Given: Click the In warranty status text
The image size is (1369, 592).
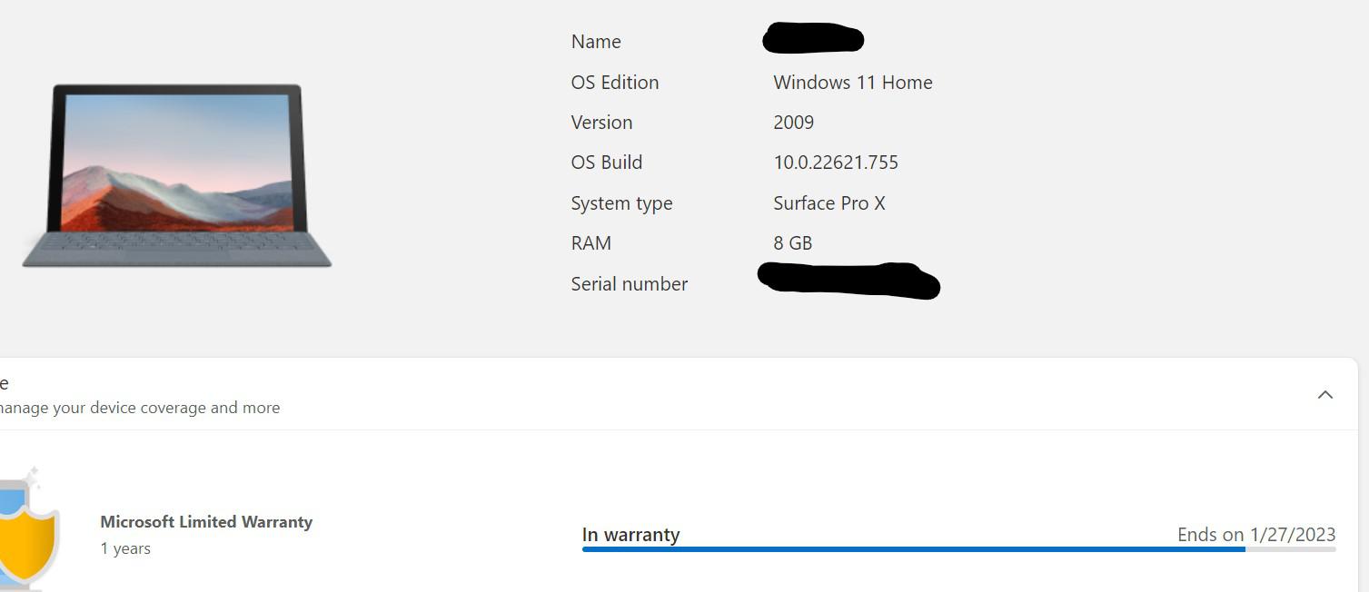Looking at the screenshot, I should point(630,535).
